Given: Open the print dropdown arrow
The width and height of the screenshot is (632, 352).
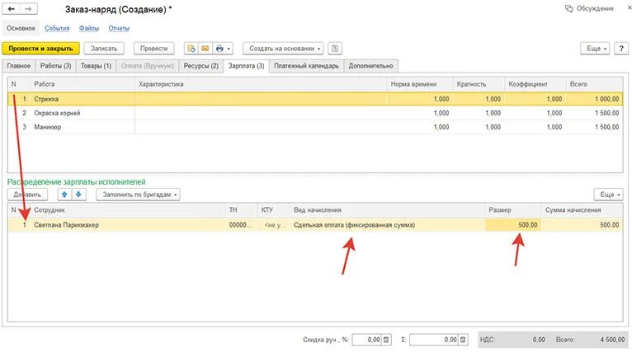Looking at the screenshot, I should pos(229,49).
